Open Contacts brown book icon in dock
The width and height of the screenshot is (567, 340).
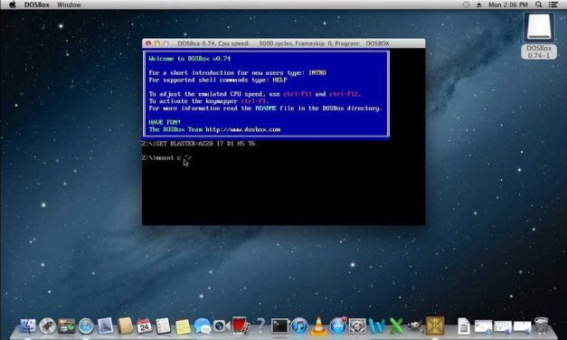125,326
